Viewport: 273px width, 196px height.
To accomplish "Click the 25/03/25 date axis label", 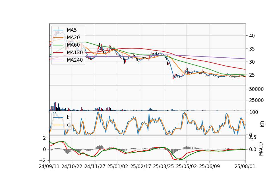I will click(164, 167).
